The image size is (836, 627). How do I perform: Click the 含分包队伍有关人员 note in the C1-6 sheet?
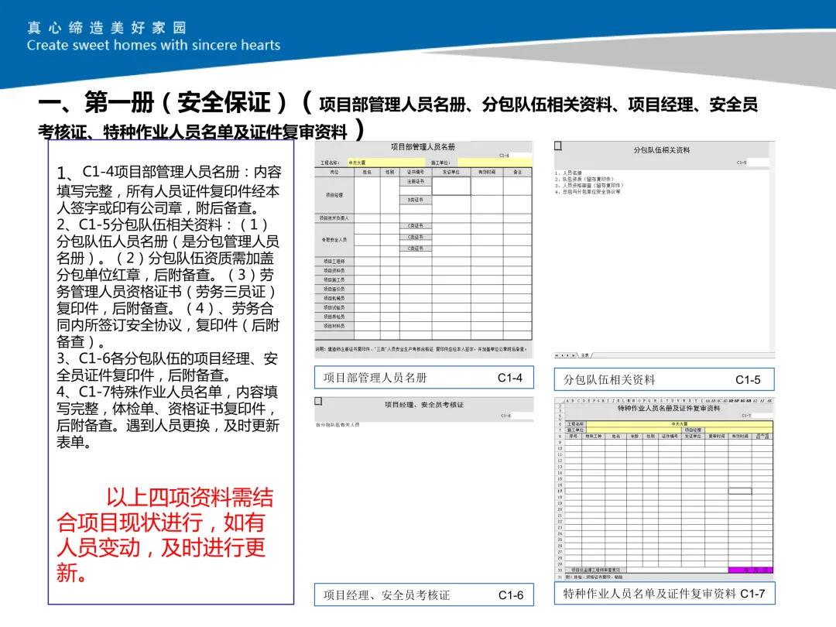click(337, 425)
